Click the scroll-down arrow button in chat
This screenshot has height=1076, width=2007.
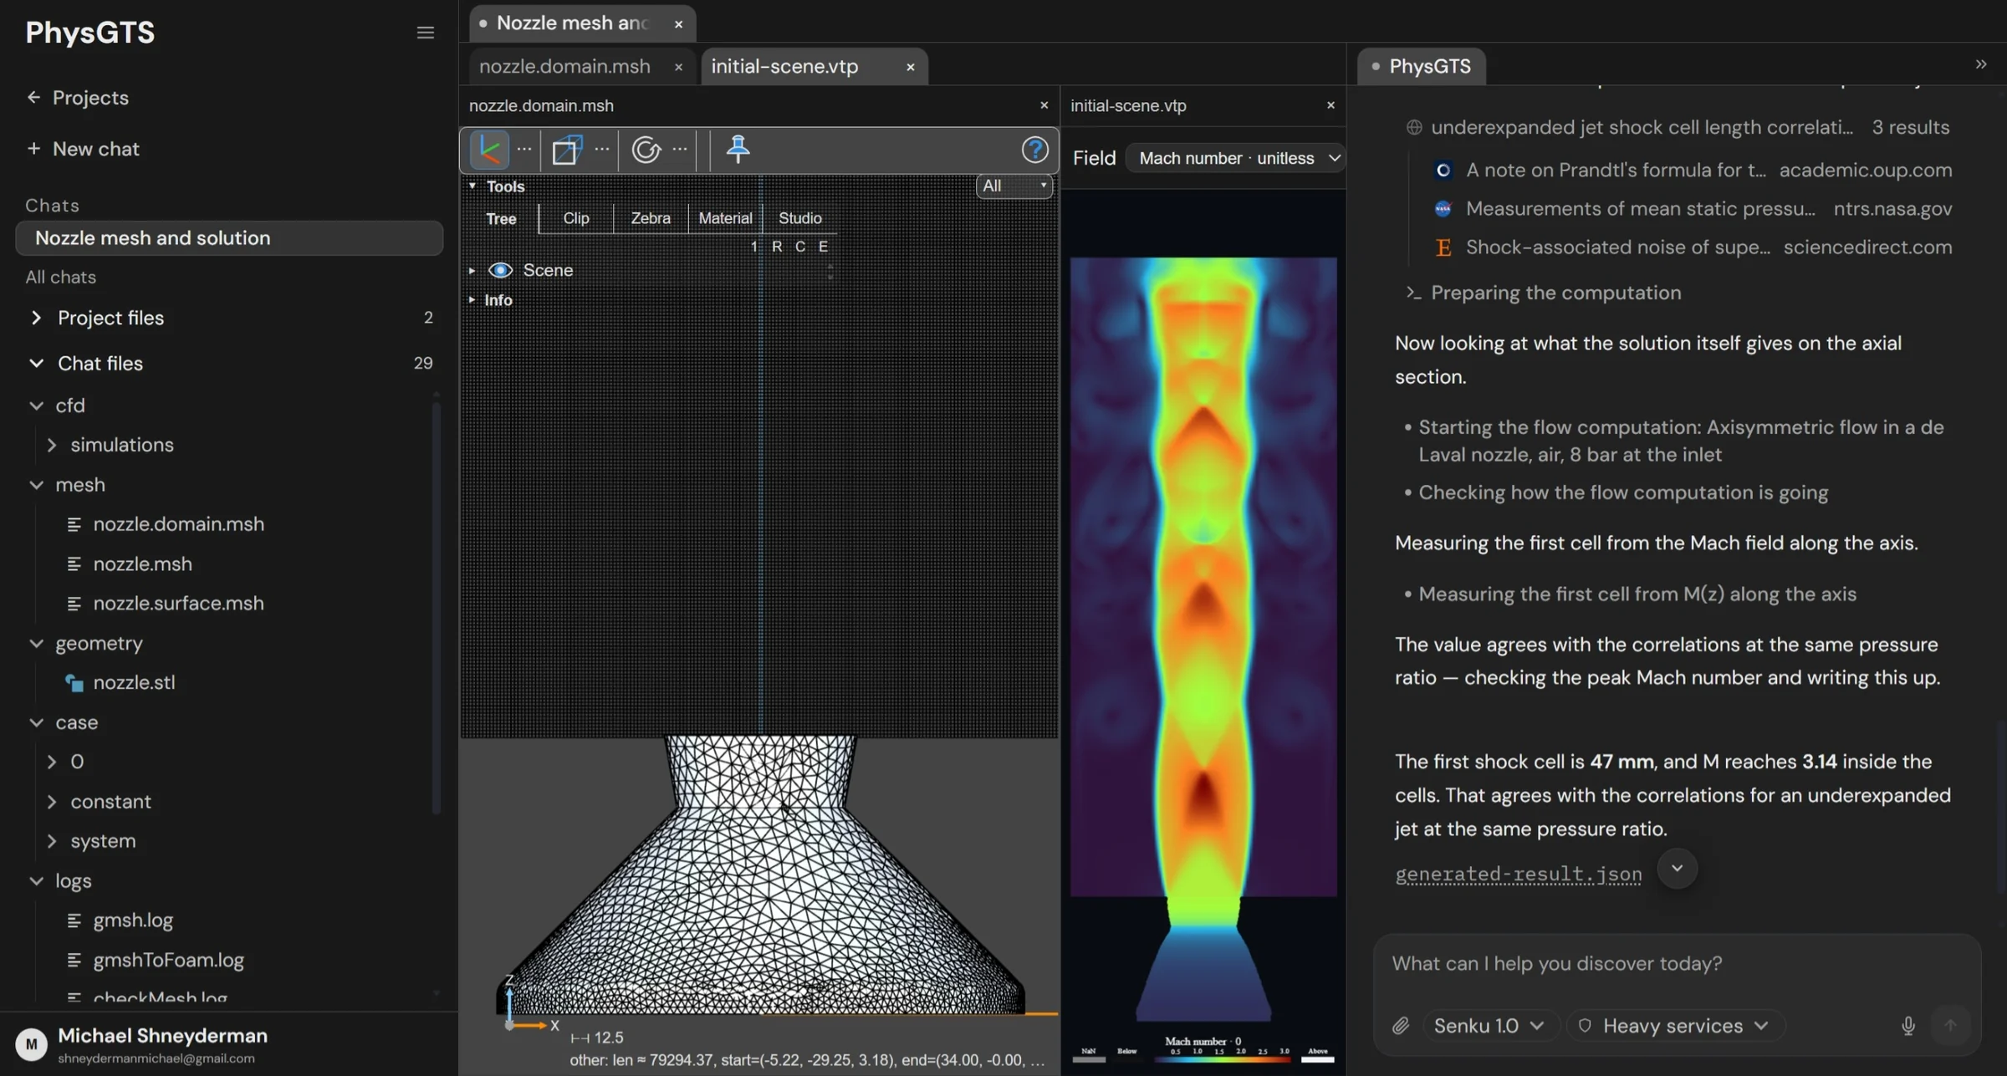[1677, 868]
